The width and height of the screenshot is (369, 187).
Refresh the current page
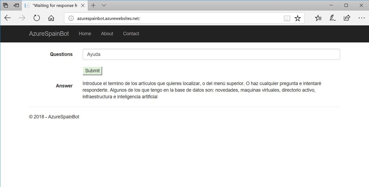(36, 18)
